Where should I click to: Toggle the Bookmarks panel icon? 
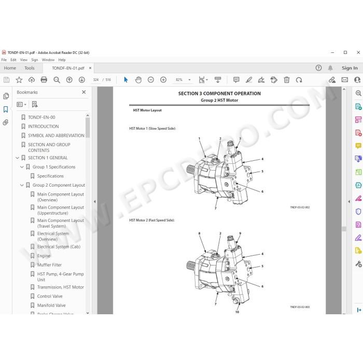[x=6, y=109]
